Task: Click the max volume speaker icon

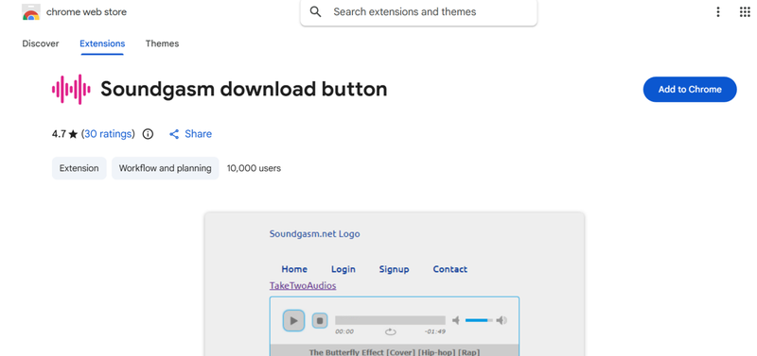Action: coord(502,320)
